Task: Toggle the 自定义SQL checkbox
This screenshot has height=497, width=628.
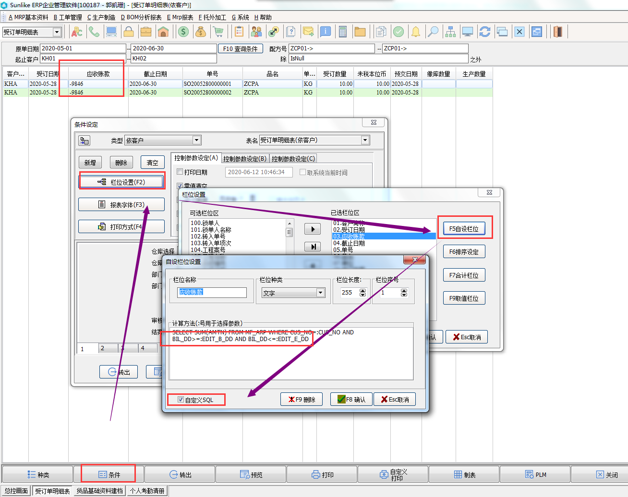Action: tap(181, 400)
